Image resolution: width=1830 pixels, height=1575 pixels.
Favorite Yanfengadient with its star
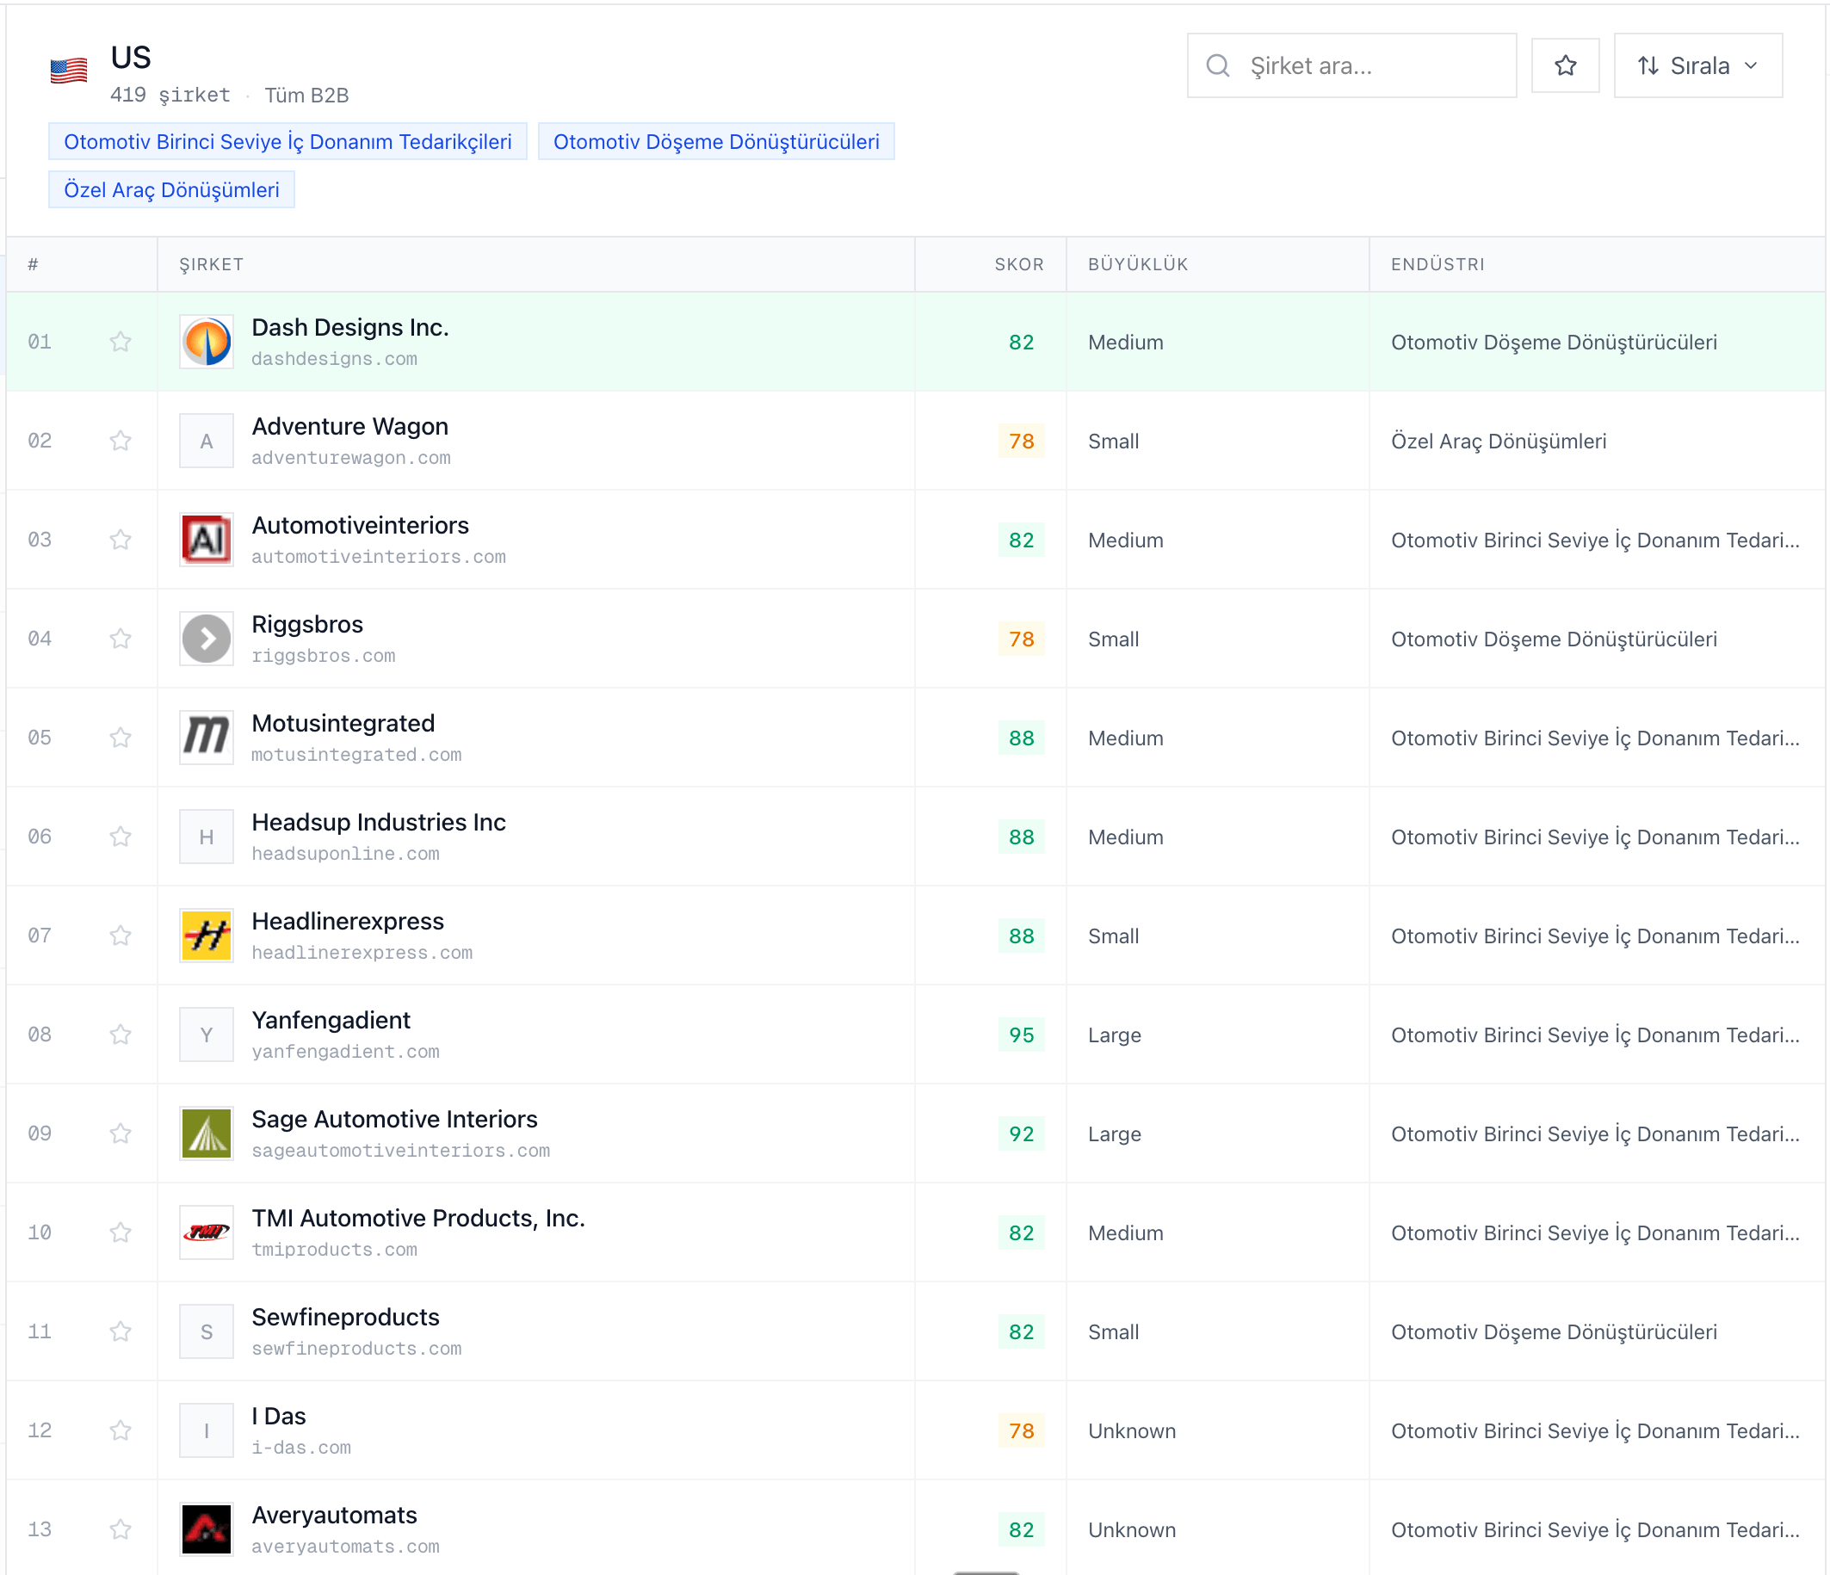coord(121,1034)
